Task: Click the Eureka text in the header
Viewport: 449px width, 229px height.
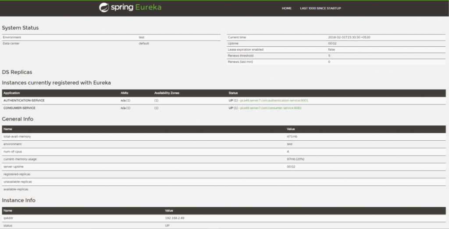Action: click(148, 7)
